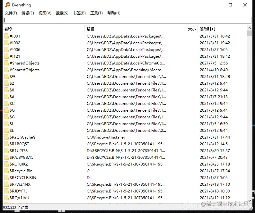The height and width of the screenshot is (213, 255).
Task: Select folder icon of $8
Action: 6,90
